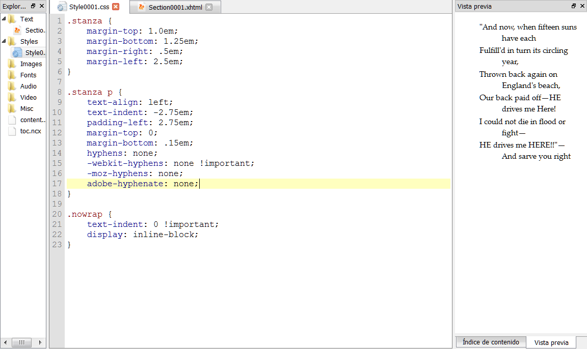This screenshot has width=587, height=349.
Task: Click the toc.ncx file icon
Action: point(12,131)
